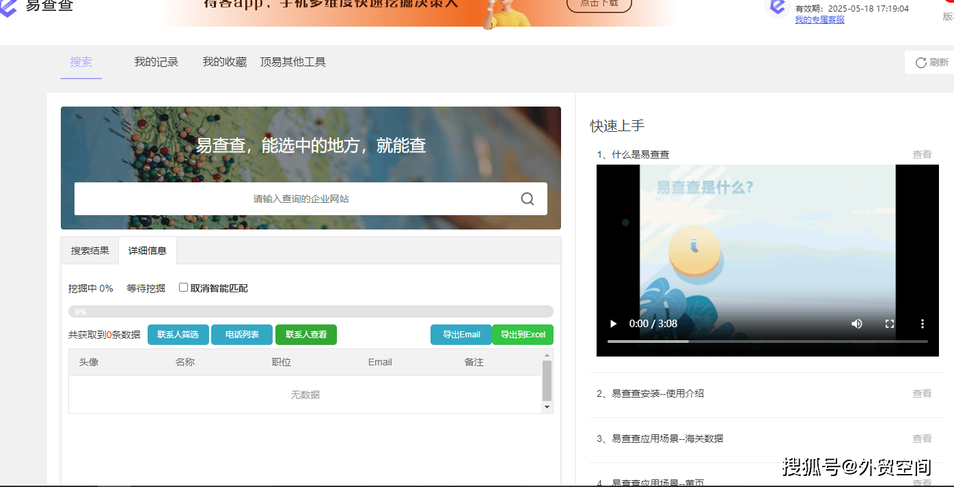
Task: Open the 我的专属客服 link
Action: point(819,20)
